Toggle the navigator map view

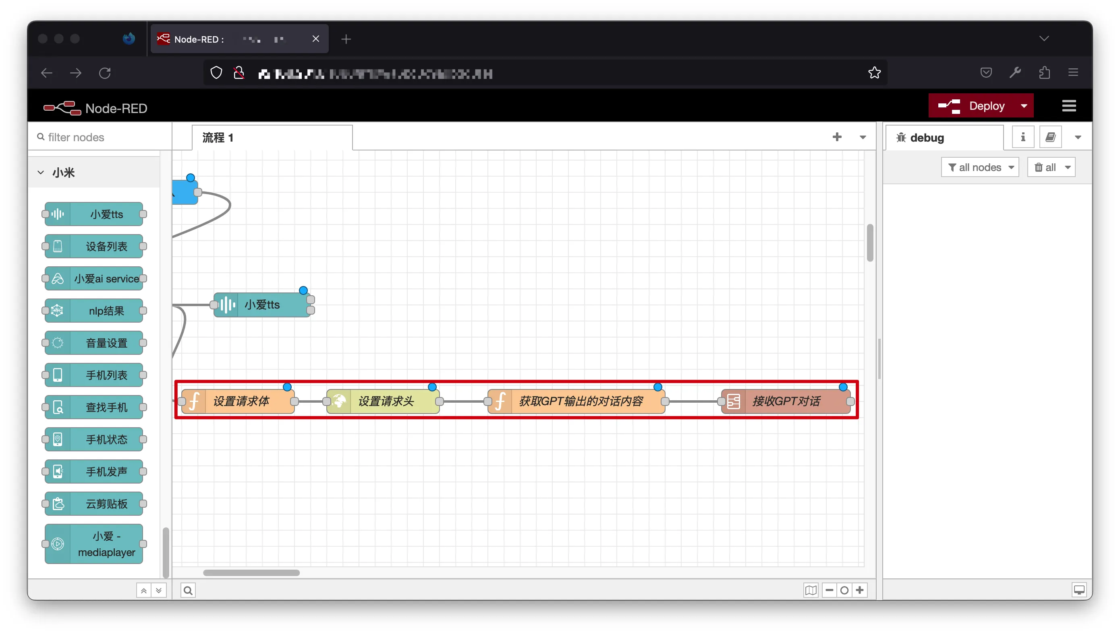811,591
